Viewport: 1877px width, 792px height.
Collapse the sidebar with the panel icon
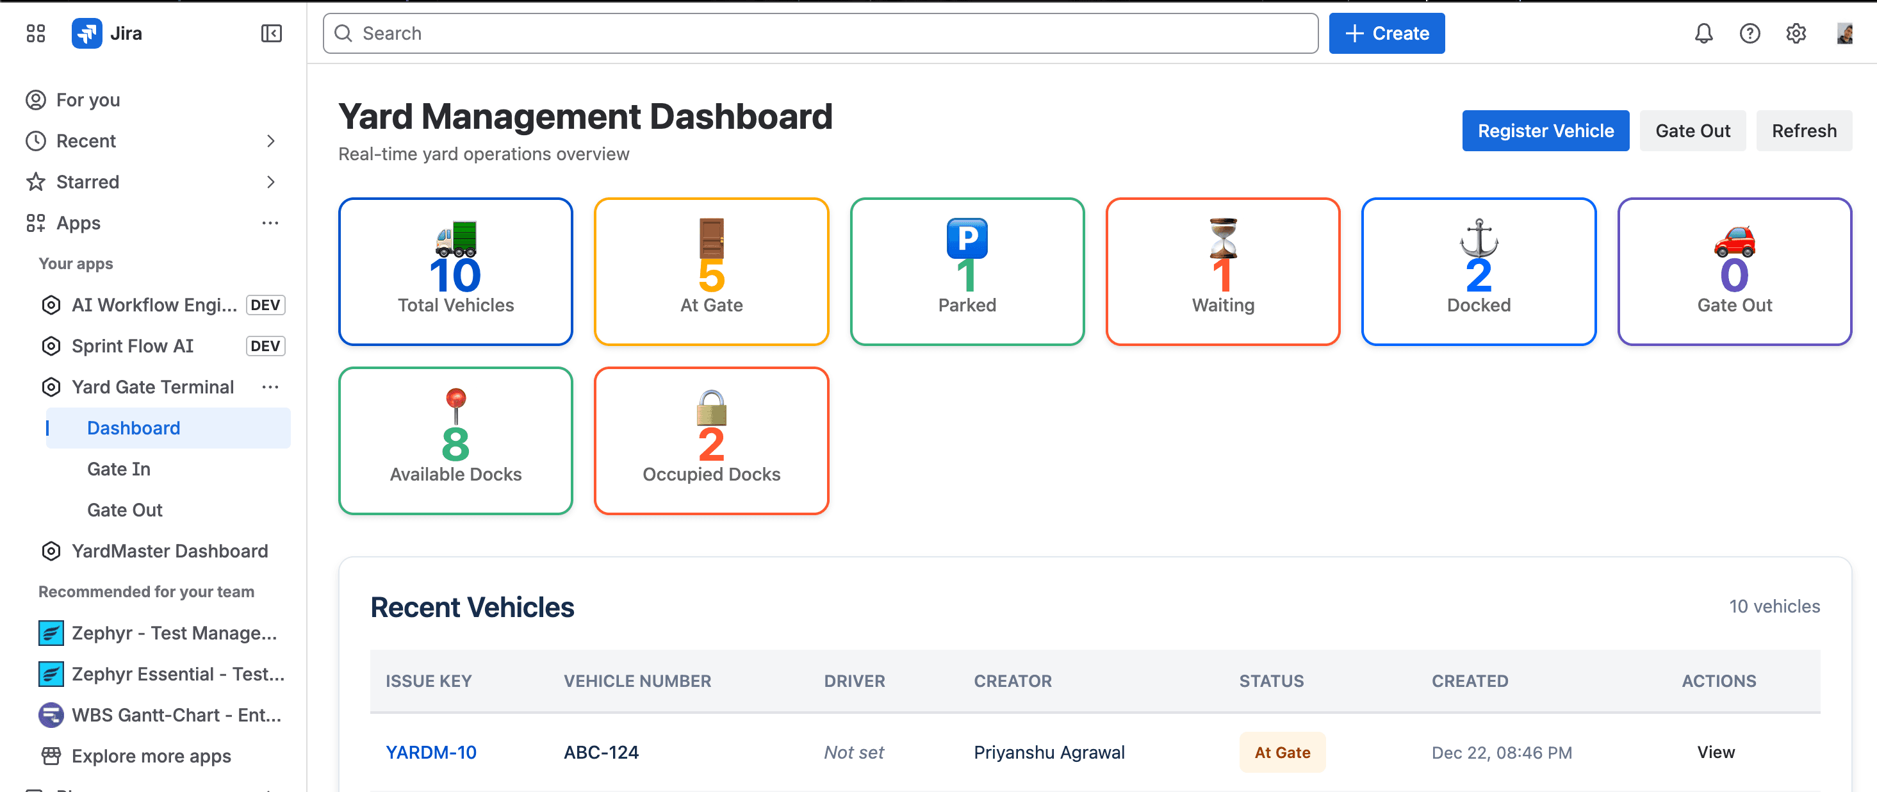[271, 33]
